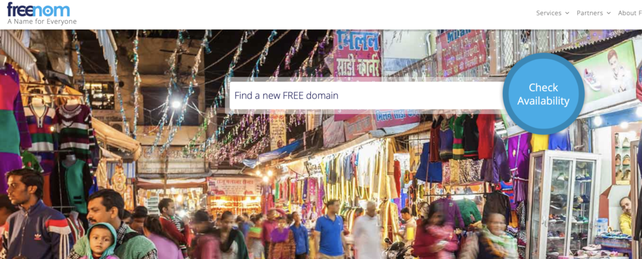
Task: Click the blue 'o' in the Freenom logo
Action: pyautogui.click(x=46, y=10)
